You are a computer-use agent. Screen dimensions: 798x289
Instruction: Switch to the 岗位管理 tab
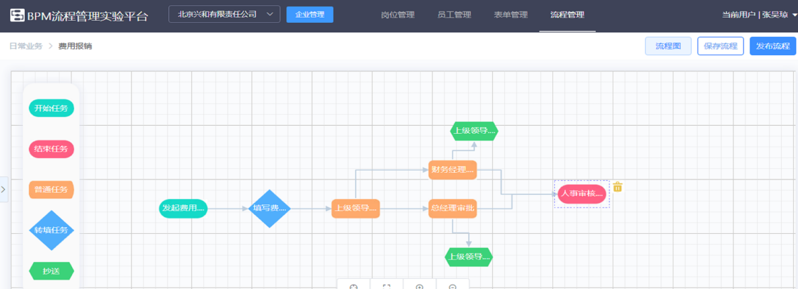pyautogui.click(x=397, y=15)
